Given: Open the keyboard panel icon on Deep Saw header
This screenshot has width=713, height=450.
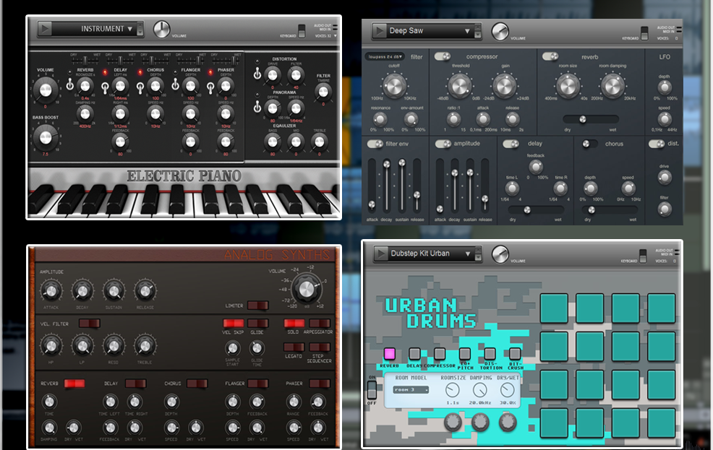Looking at the screenshot, I should tap(643, 33).
